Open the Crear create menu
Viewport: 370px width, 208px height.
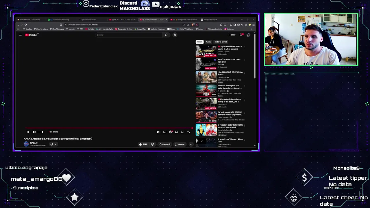[232, 35]
